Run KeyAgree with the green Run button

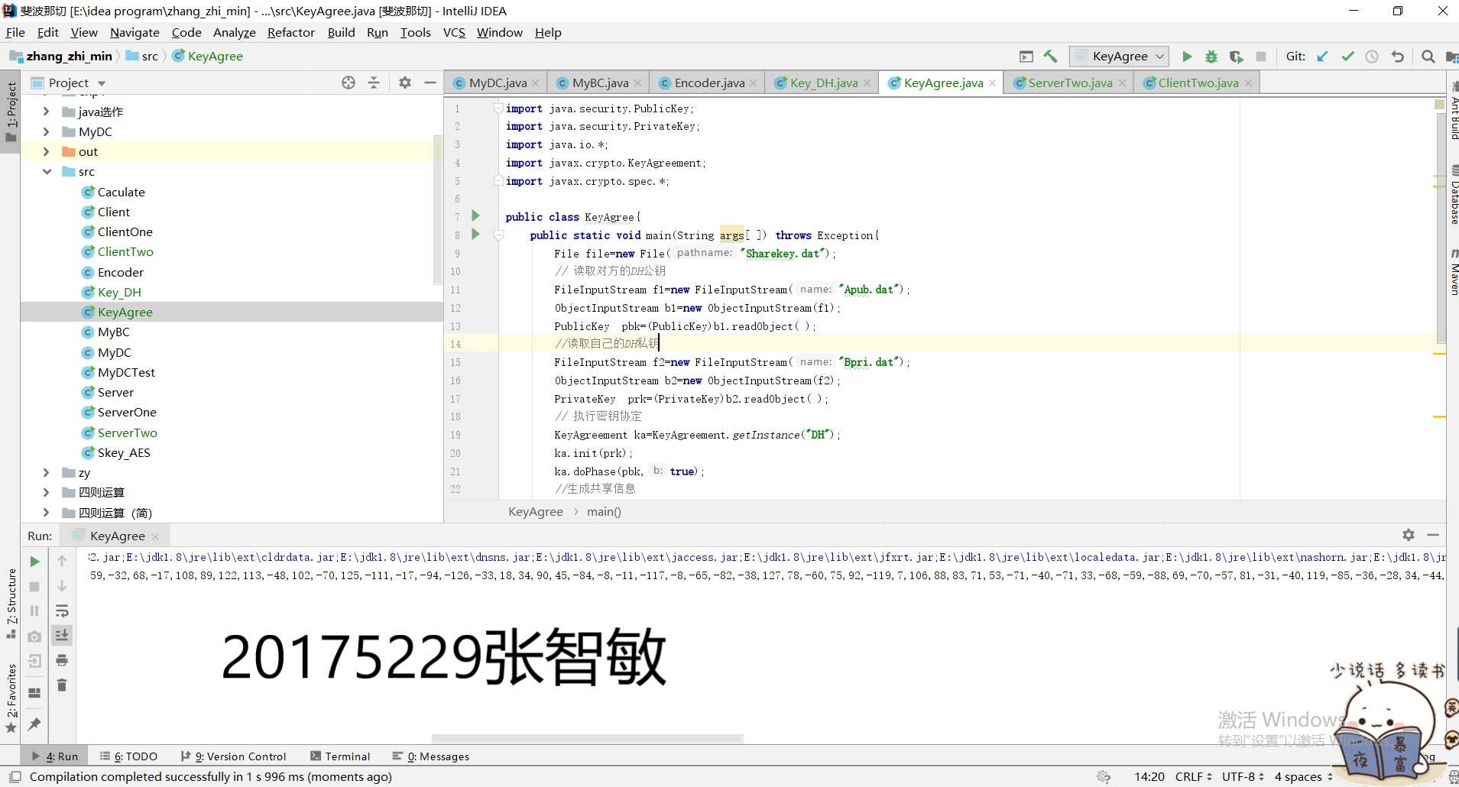(1187, 57)
